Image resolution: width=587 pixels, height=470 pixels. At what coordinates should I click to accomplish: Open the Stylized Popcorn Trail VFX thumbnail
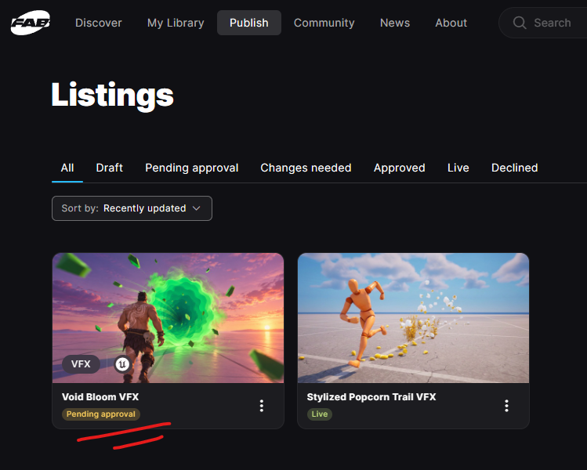(413, 318)
